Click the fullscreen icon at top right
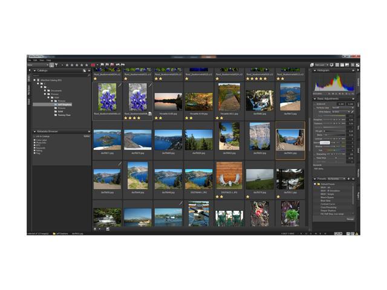 [357, 65]
